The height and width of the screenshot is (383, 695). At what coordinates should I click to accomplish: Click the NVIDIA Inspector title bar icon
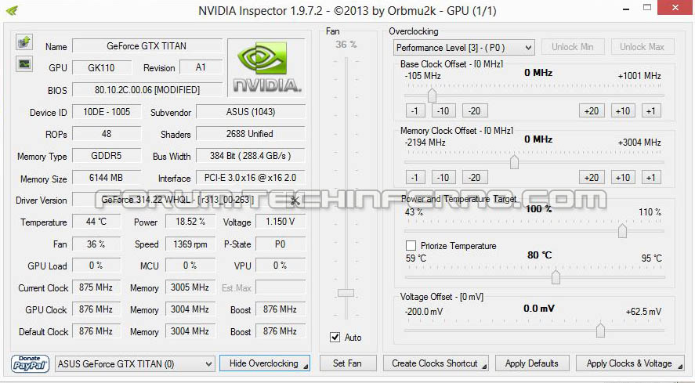click(x=12, y=9)
